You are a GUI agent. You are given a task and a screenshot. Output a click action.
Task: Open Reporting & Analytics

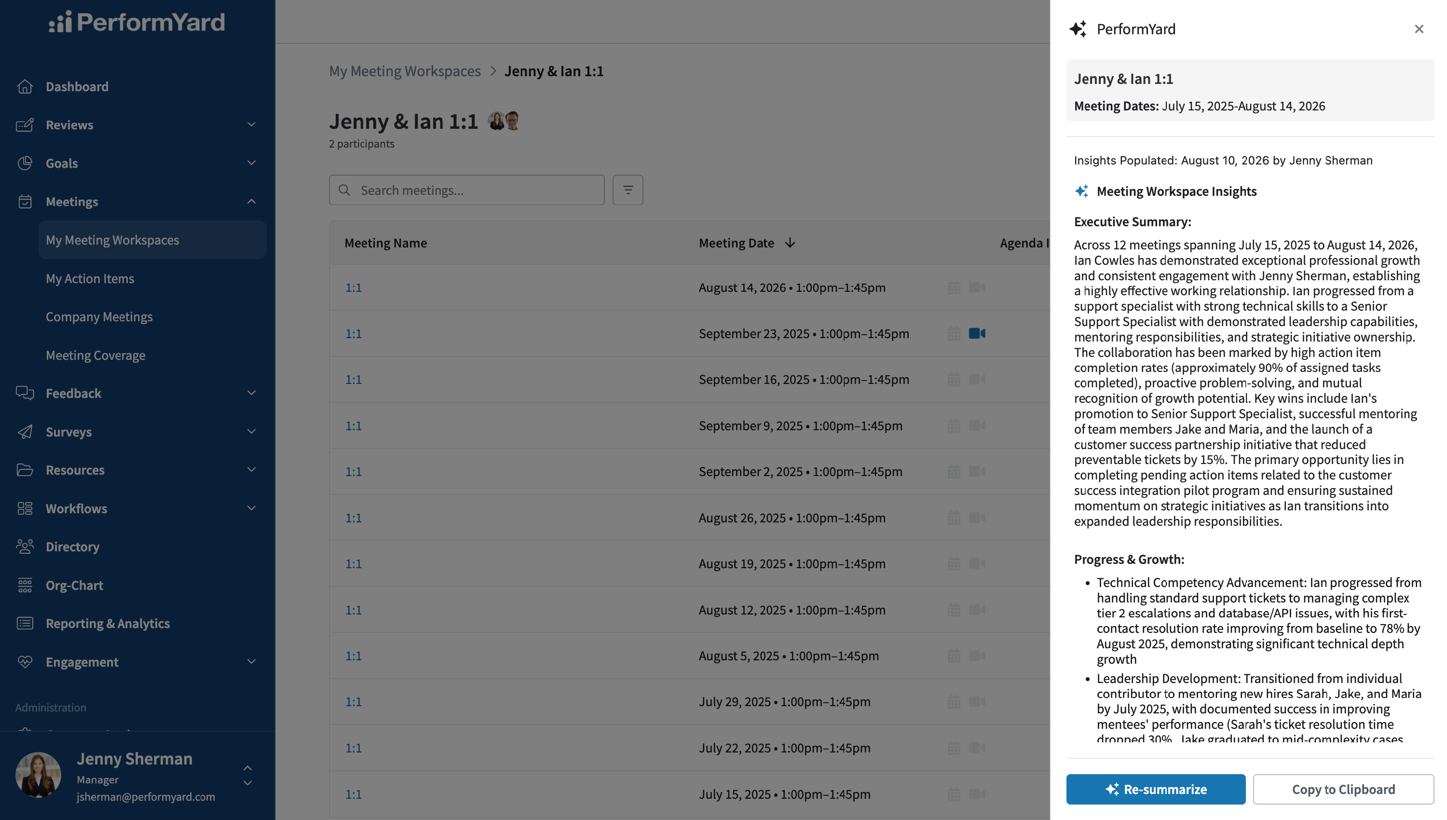pyautogui.click(x=108, y=624)
